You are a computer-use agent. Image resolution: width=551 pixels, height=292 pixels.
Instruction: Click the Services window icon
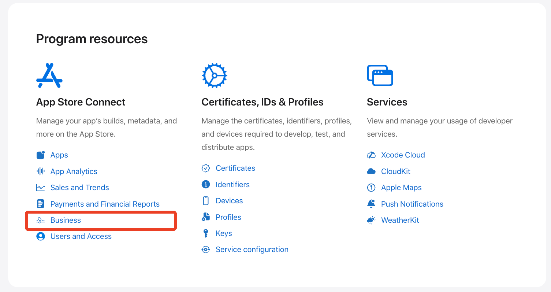380,75
